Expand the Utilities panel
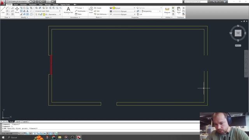 coord(168,17)
